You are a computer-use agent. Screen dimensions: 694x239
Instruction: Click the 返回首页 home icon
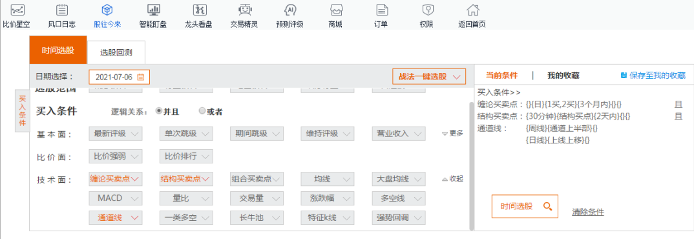(473, 9)
